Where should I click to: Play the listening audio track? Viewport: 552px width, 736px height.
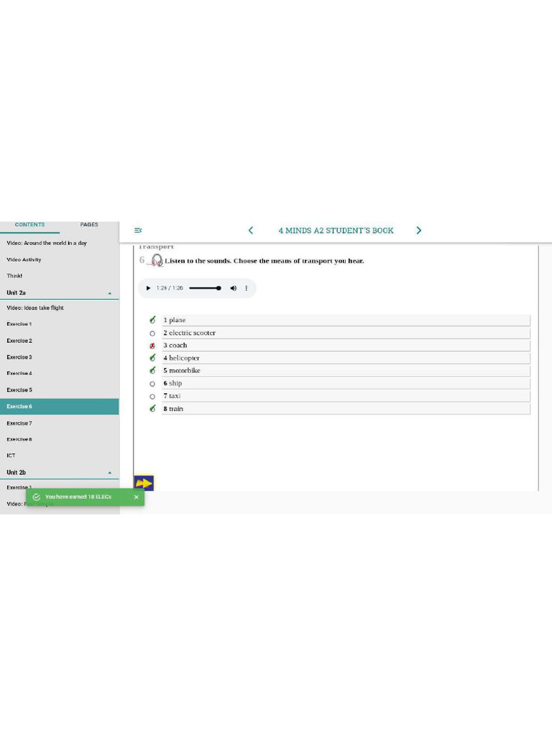coord(148,288)
